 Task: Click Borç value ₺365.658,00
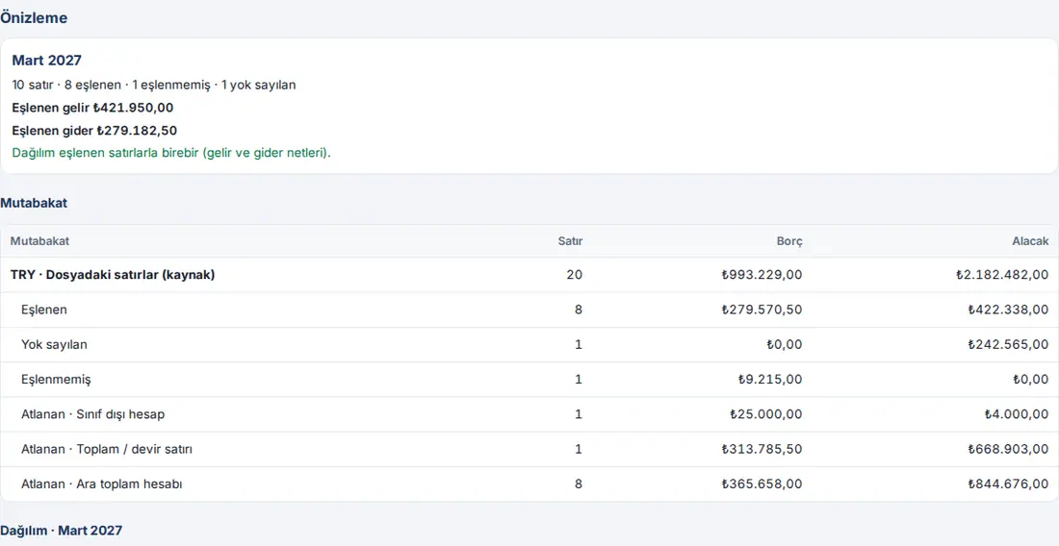click(762, 484)
